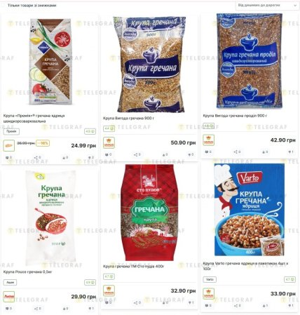Screen dimensions: 300x315
Task: Dislike the Вигода гречана продел 900 г
Action: 291,152
